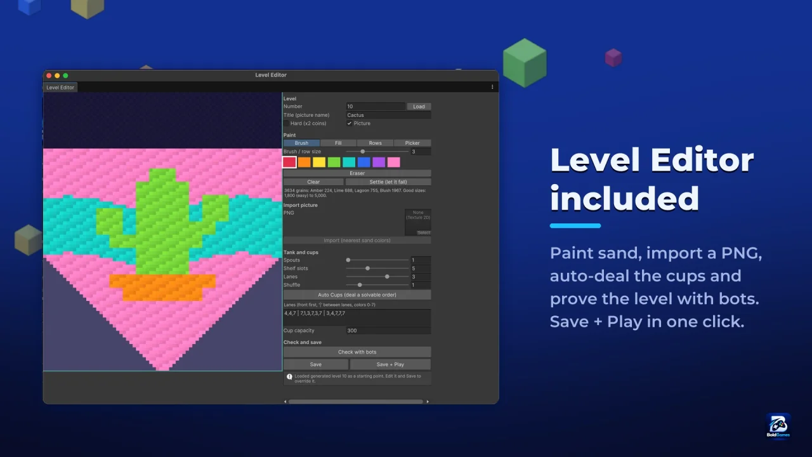Image resolution: width=812 pixels, height=457 pixels.
Task: Click the Lanes order text box
Action: 357,317
